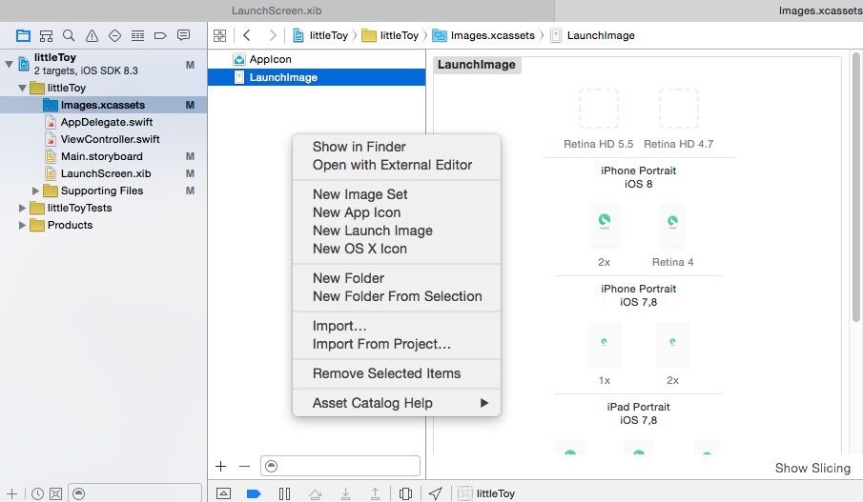This screenshot has height=502, width=863.
Task: Select the iOS 8 Retina 4 launch image
Action: tap(672, 227)
